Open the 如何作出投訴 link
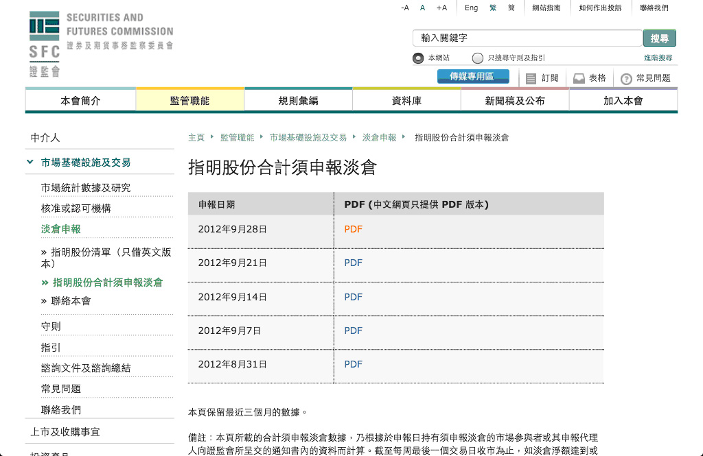703x456 pixels. click(x=600, y=8)
